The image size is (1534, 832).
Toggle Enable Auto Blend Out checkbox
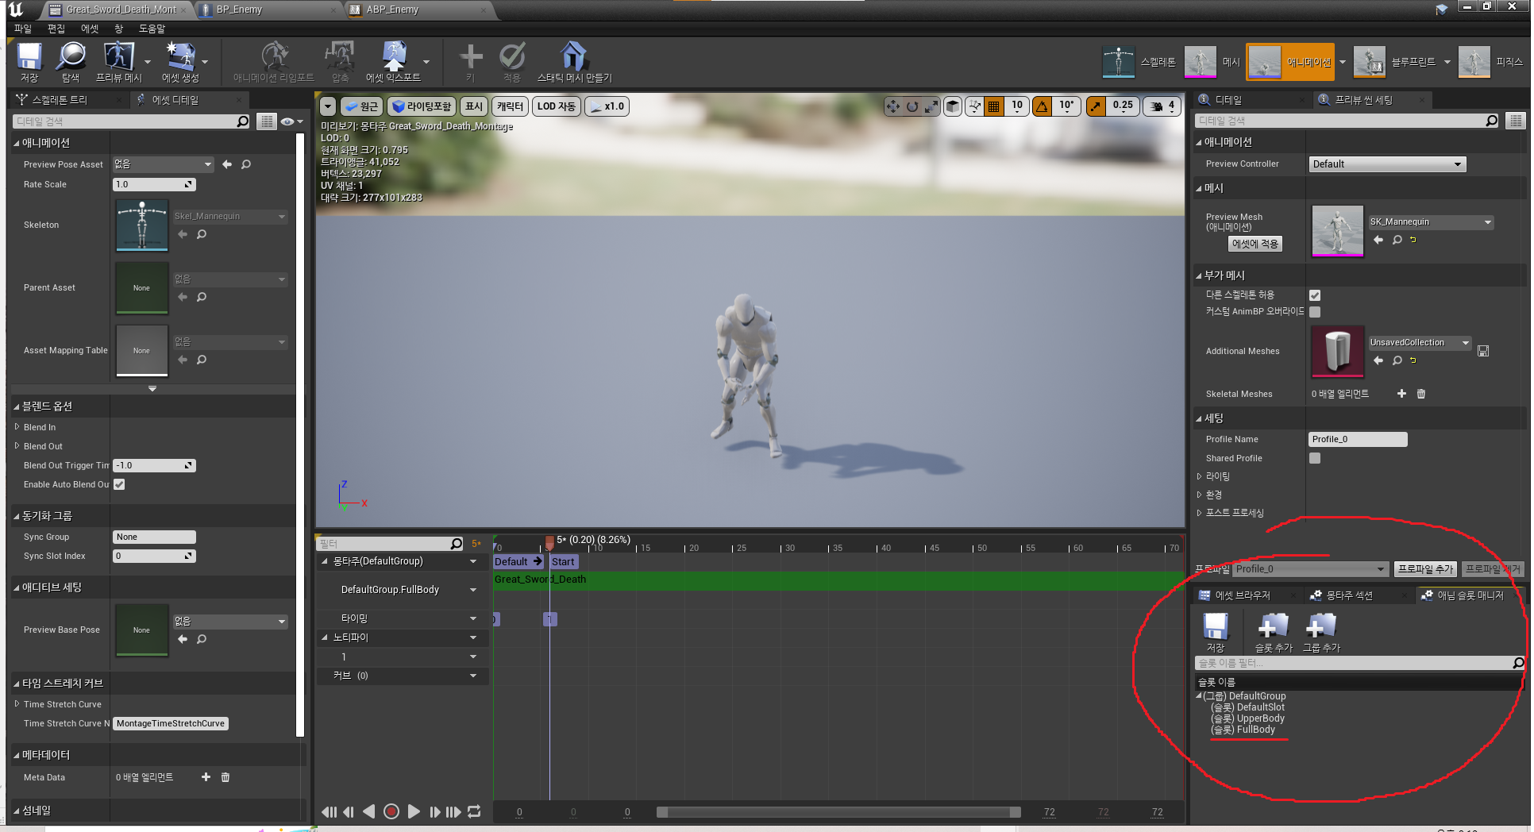point(119,484)
